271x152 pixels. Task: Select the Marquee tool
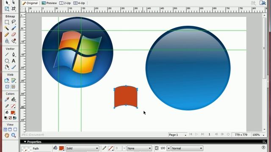[7, 22]
